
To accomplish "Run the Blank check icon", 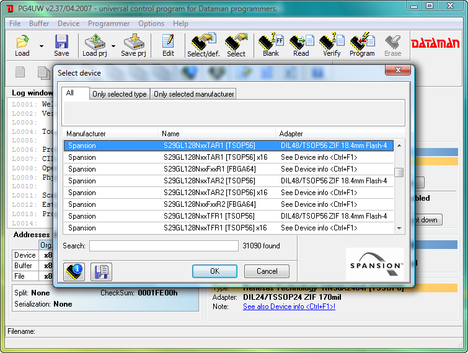I will pyautogui.click(x=270, y=45).
